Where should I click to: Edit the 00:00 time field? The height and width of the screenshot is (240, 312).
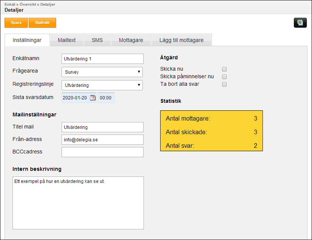(106, 98)
